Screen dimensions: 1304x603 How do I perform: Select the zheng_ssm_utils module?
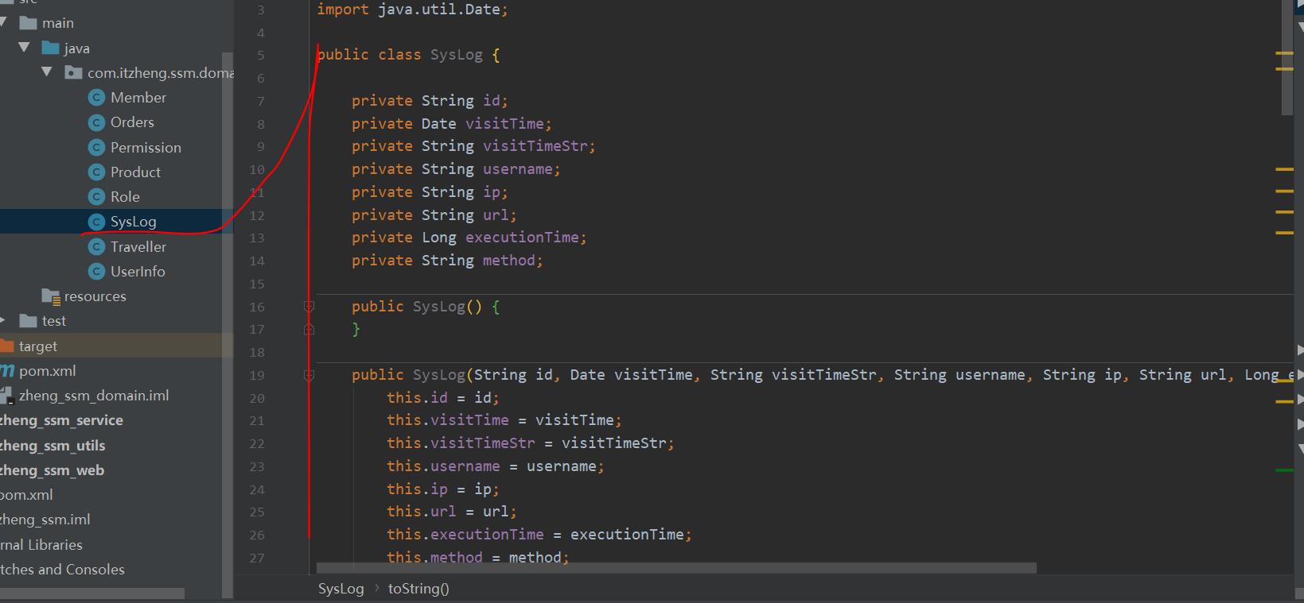(x=53, y=446)
